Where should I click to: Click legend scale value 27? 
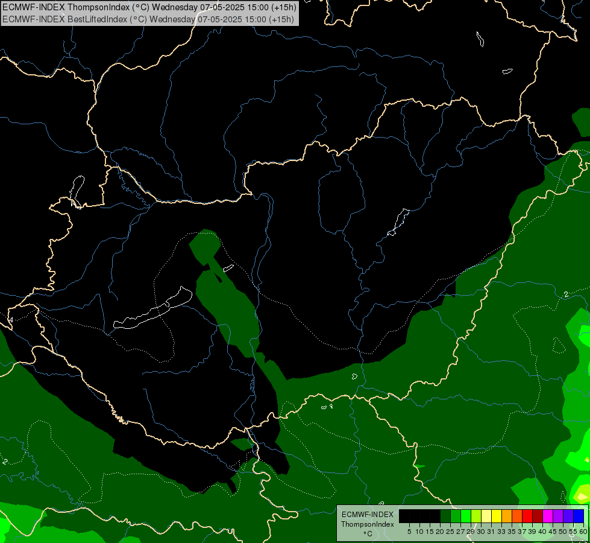point(460,532)
